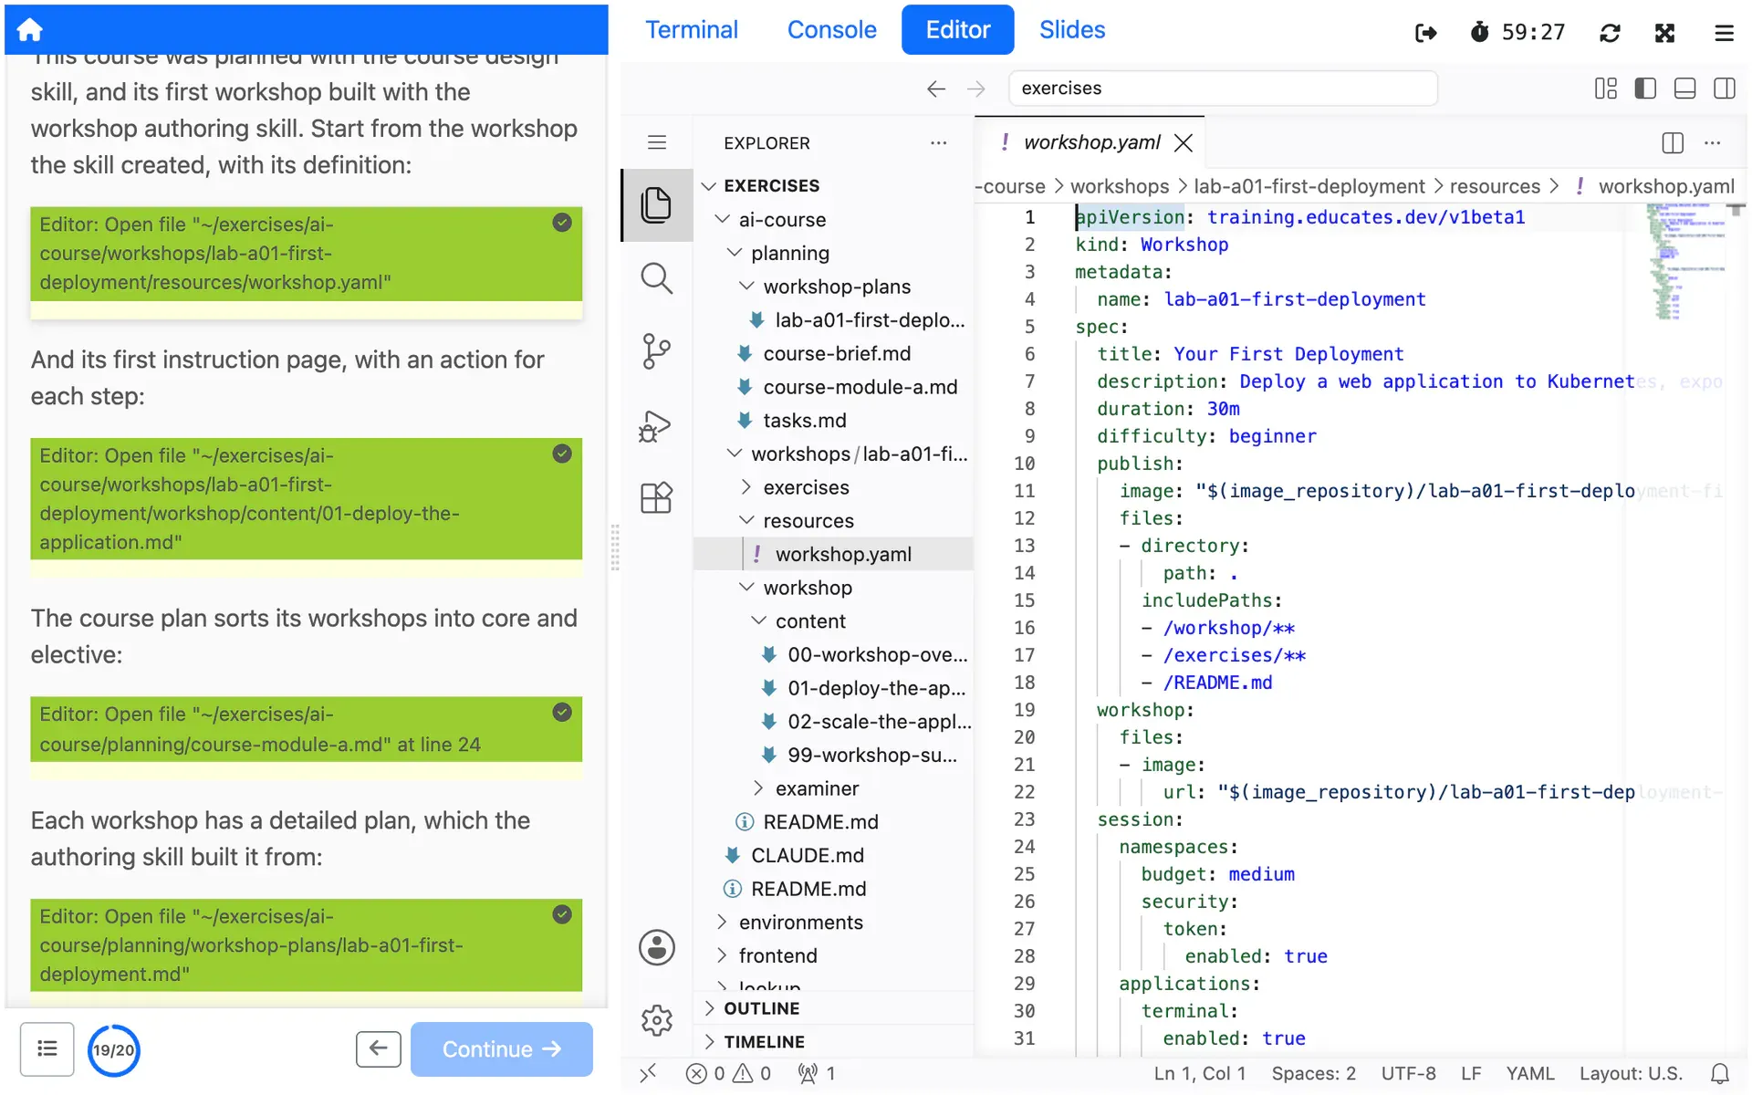The image size is (1752, 1095).
Task: Open CLAUDE.md in the explorer
Action: pyautogui.click(x=807, y=856)
